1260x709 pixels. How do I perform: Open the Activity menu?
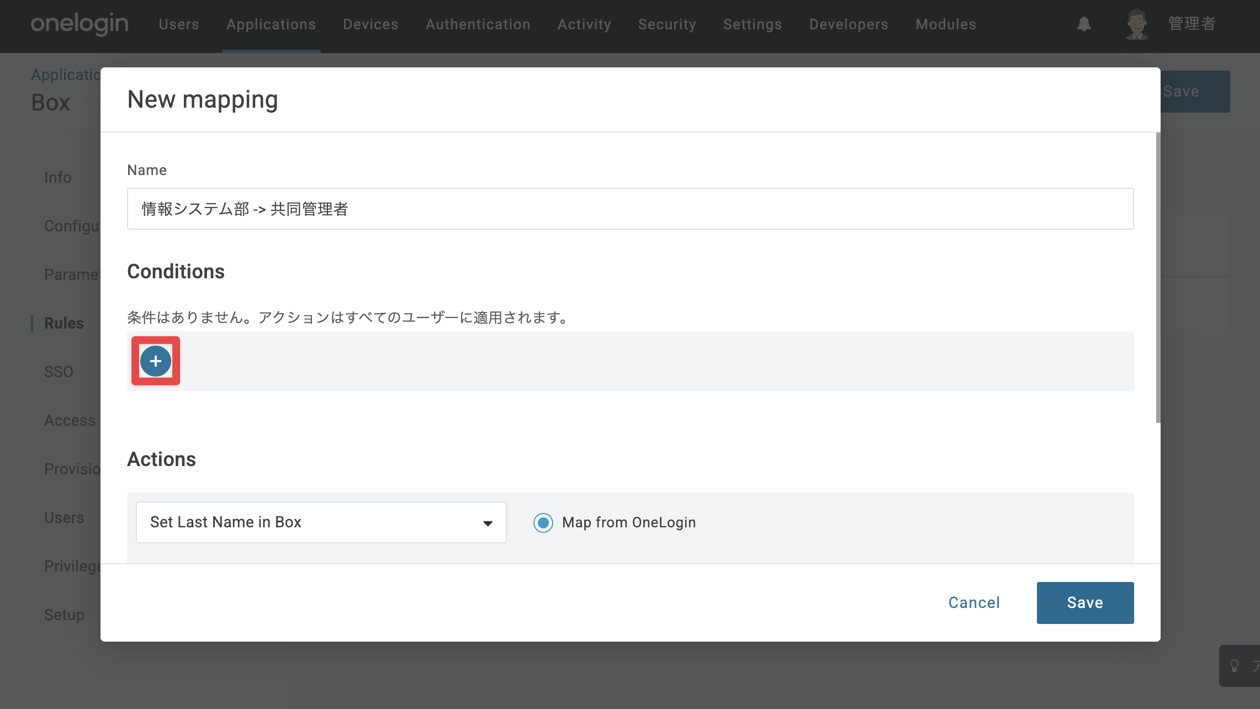584,24
